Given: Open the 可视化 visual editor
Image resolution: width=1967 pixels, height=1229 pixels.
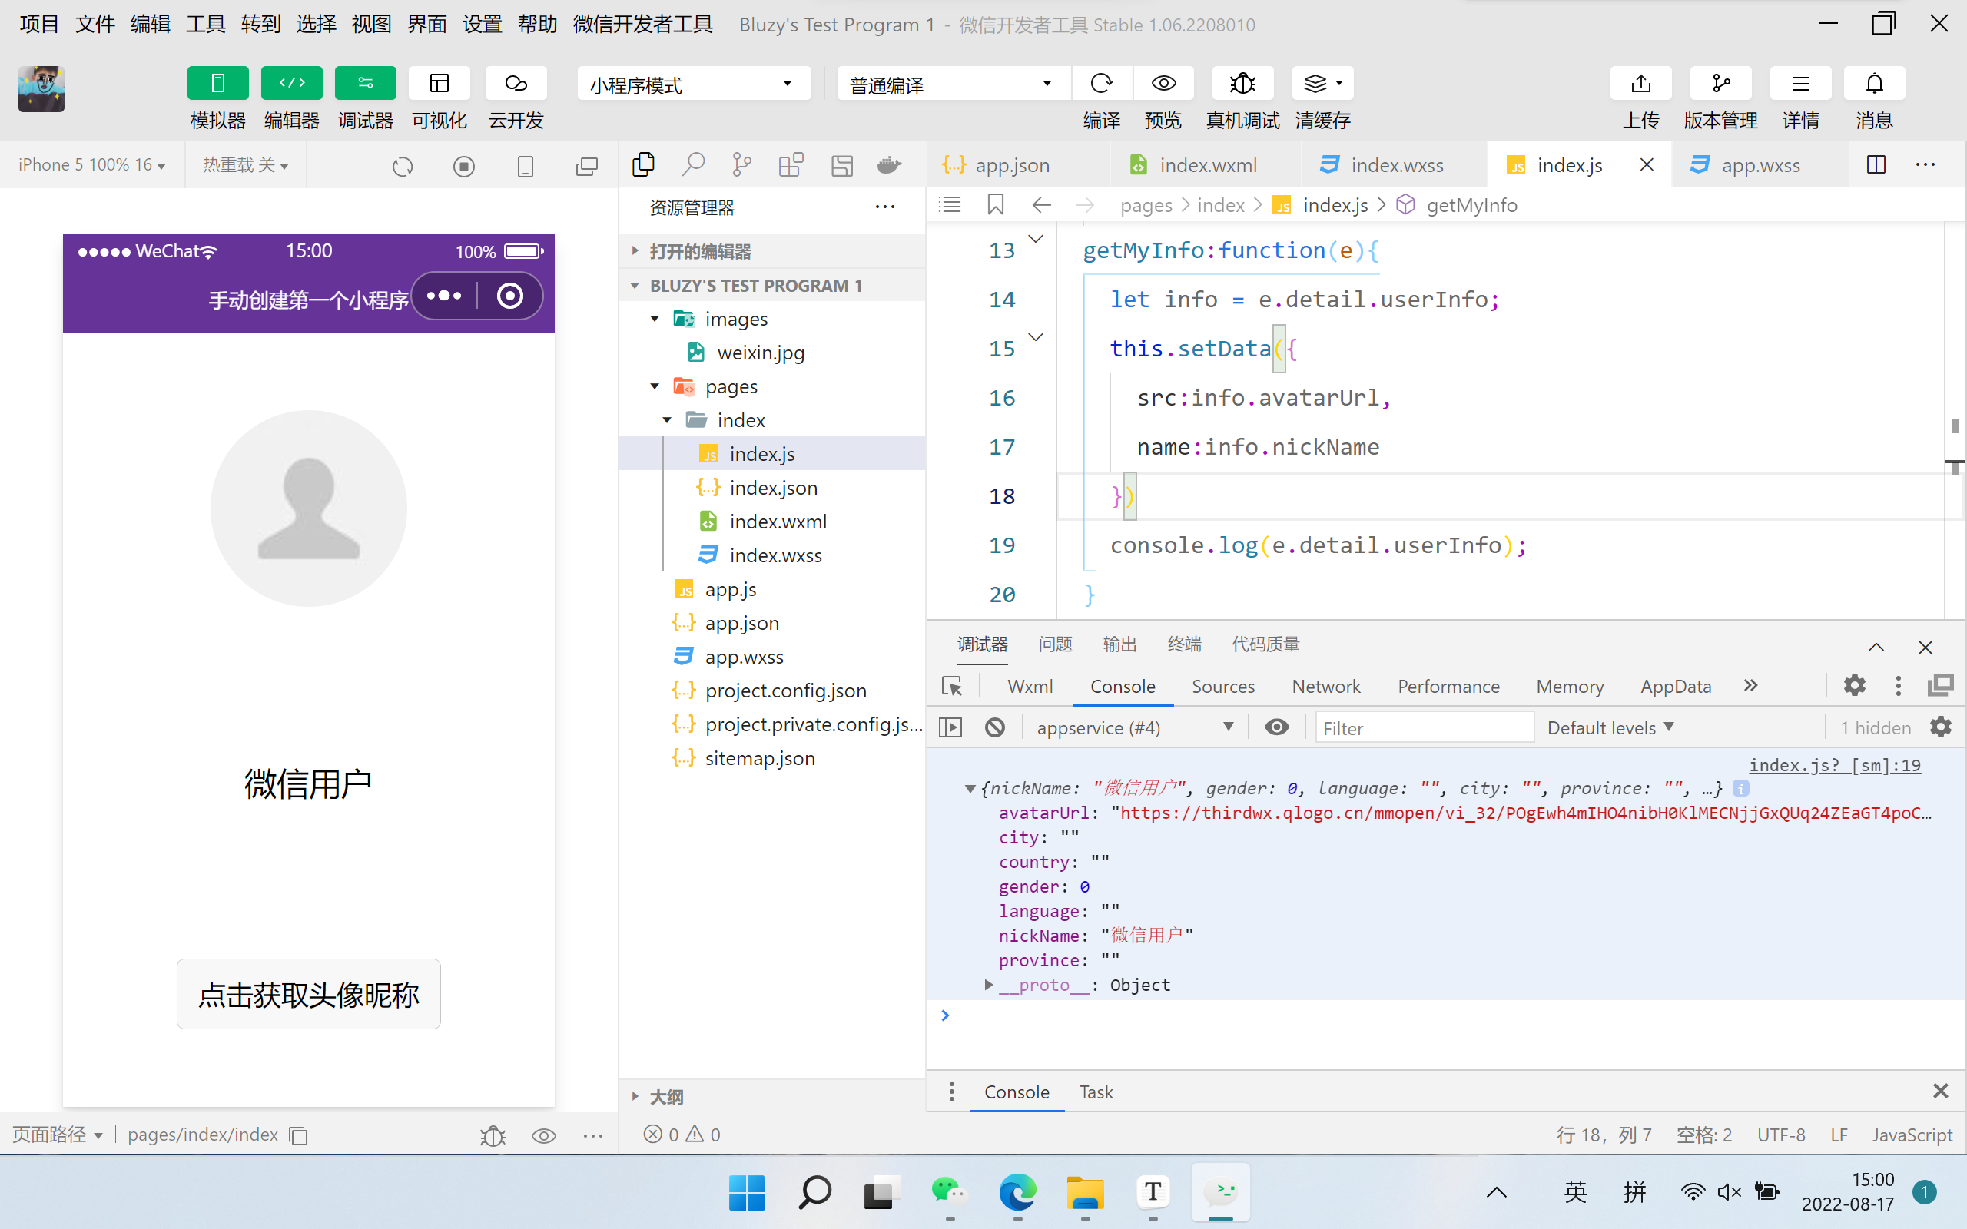Looking at the screenshot, I should [x=440, y=83].
